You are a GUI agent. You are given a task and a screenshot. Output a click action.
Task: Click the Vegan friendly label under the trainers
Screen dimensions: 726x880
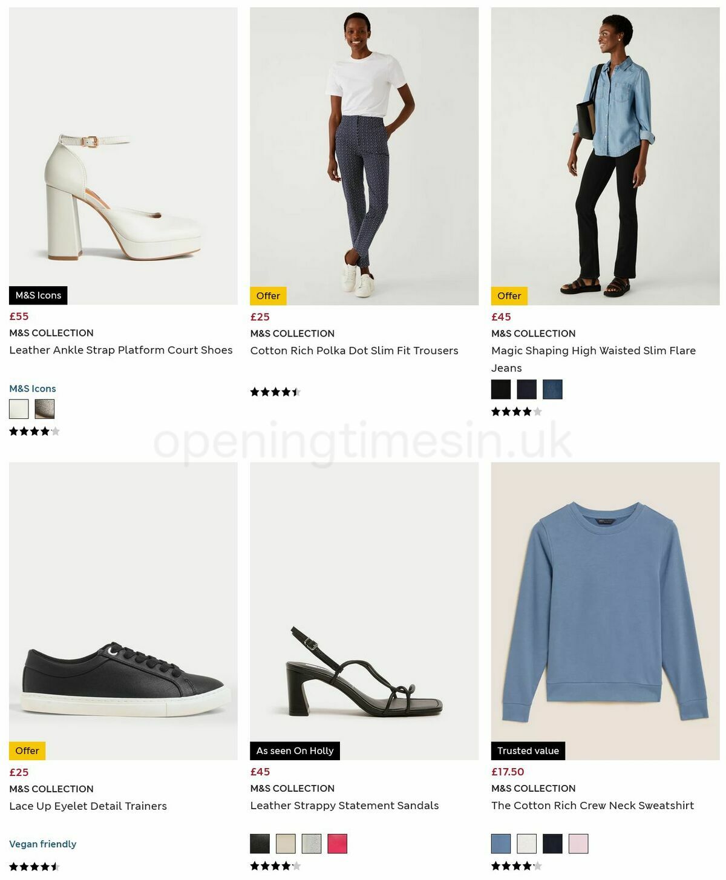click(x=42, y=844)
